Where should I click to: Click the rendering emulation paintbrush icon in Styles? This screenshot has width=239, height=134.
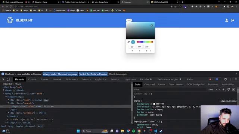(229, 89)
